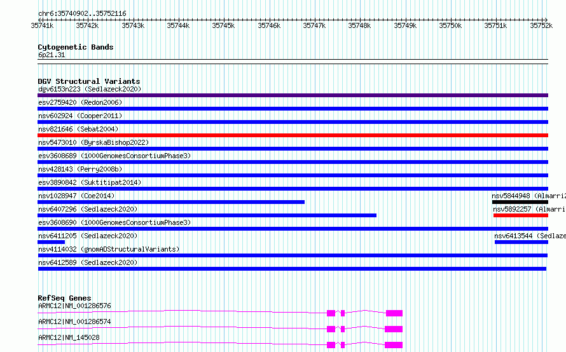Select the 6p21.31 cytogenetic band label
566x352 pixels.
point(52,55)
